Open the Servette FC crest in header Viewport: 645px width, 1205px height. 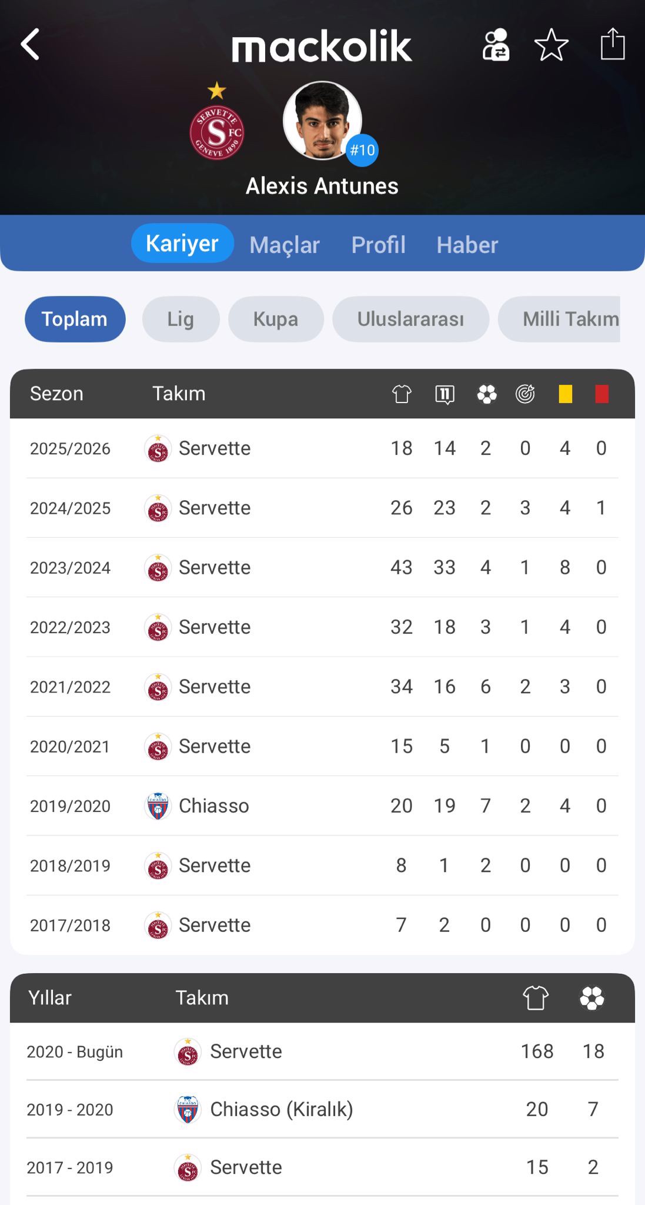point(216,132)
